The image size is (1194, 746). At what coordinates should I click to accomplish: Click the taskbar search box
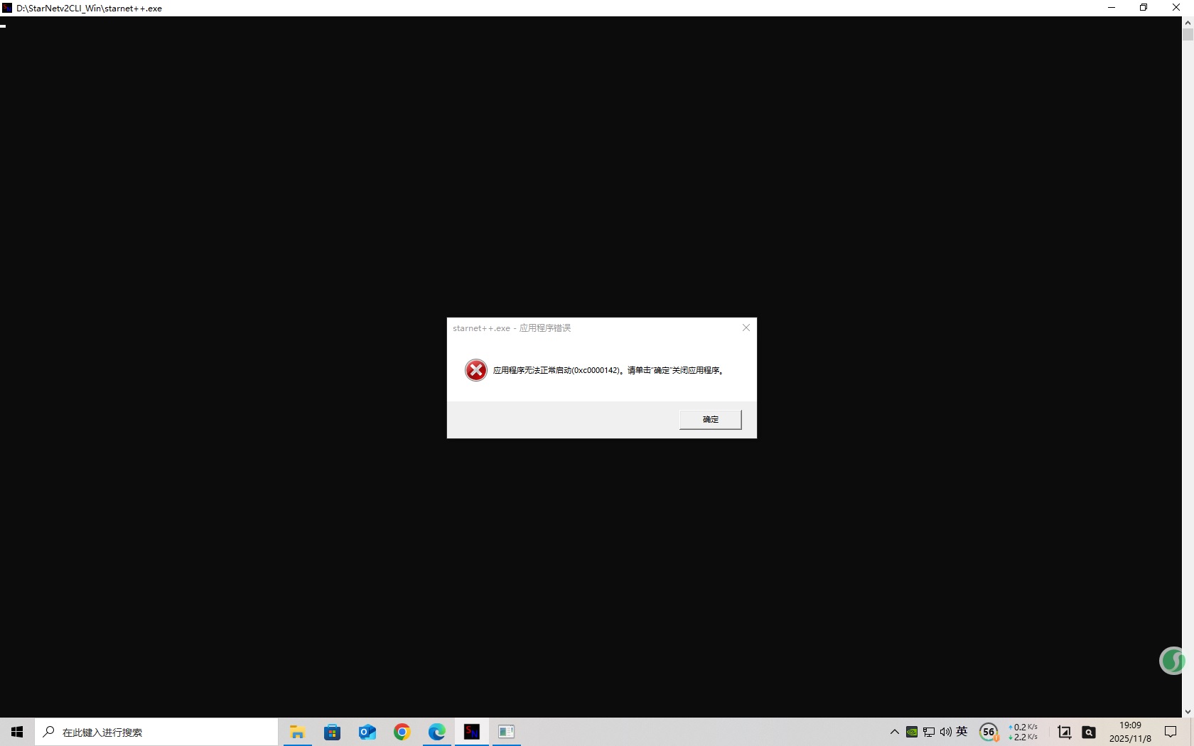point(156,732)
